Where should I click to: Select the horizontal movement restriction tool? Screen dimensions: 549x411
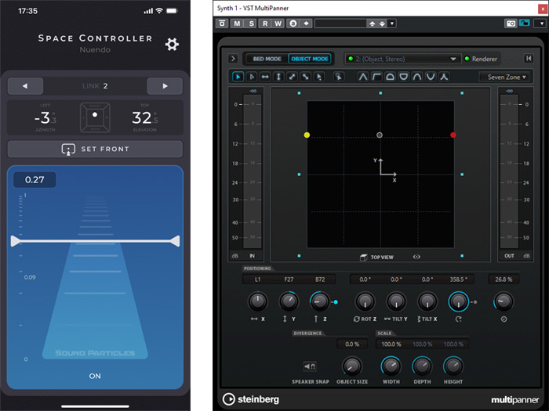click(x=265, y=77)
